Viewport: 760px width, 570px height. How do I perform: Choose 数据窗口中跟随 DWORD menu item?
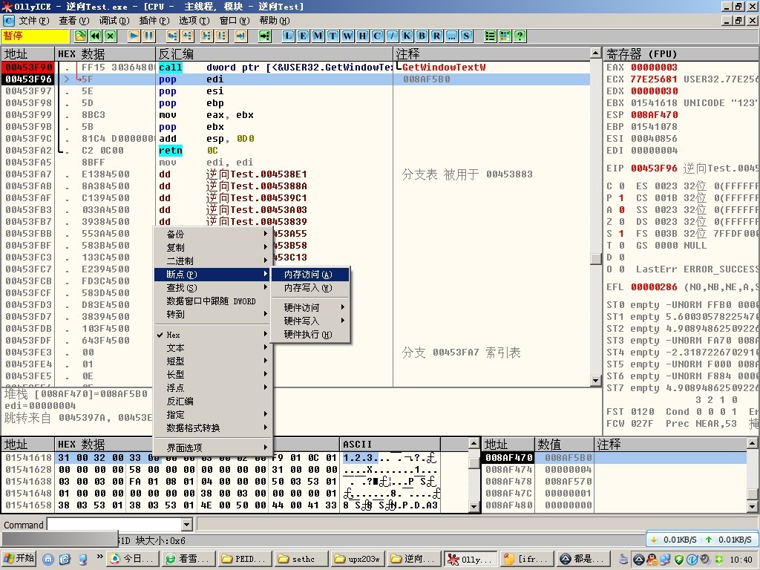click(212, 301)
